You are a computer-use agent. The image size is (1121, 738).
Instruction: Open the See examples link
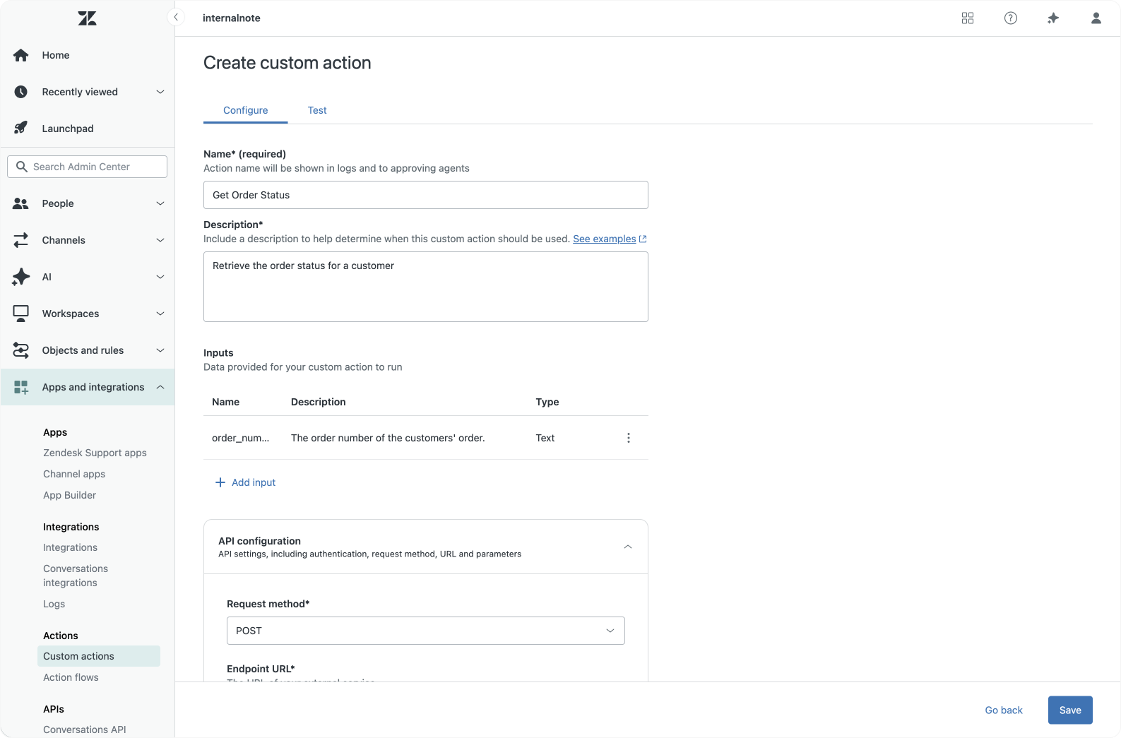click(605, 239)
